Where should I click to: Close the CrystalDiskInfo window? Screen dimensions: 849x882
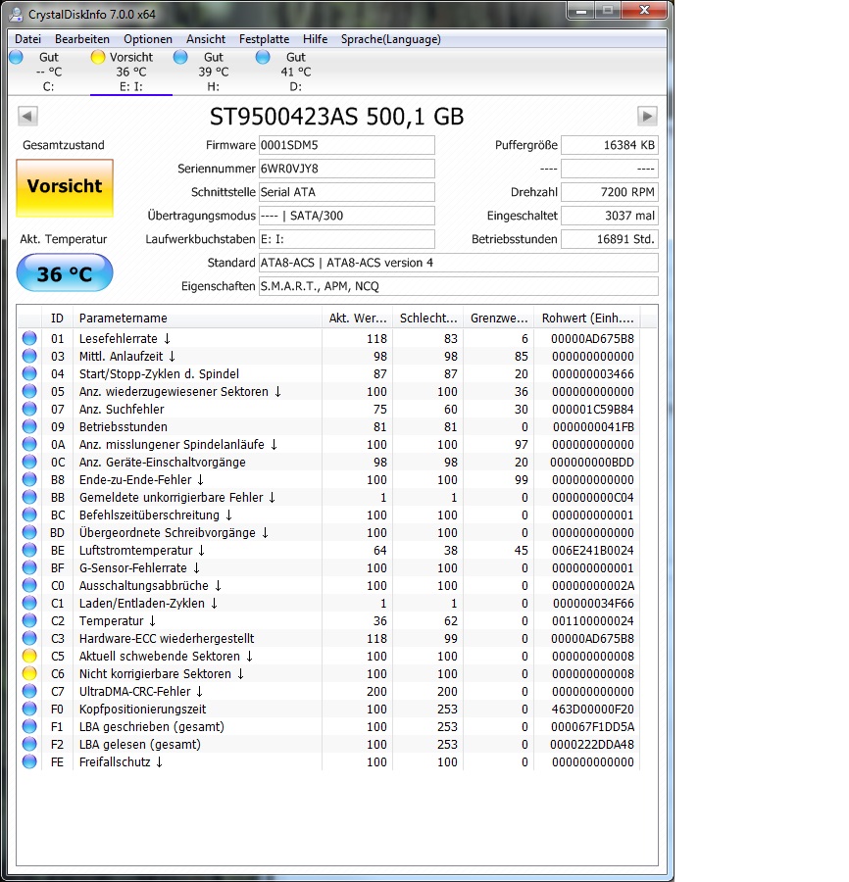click(x=645, y=11)
